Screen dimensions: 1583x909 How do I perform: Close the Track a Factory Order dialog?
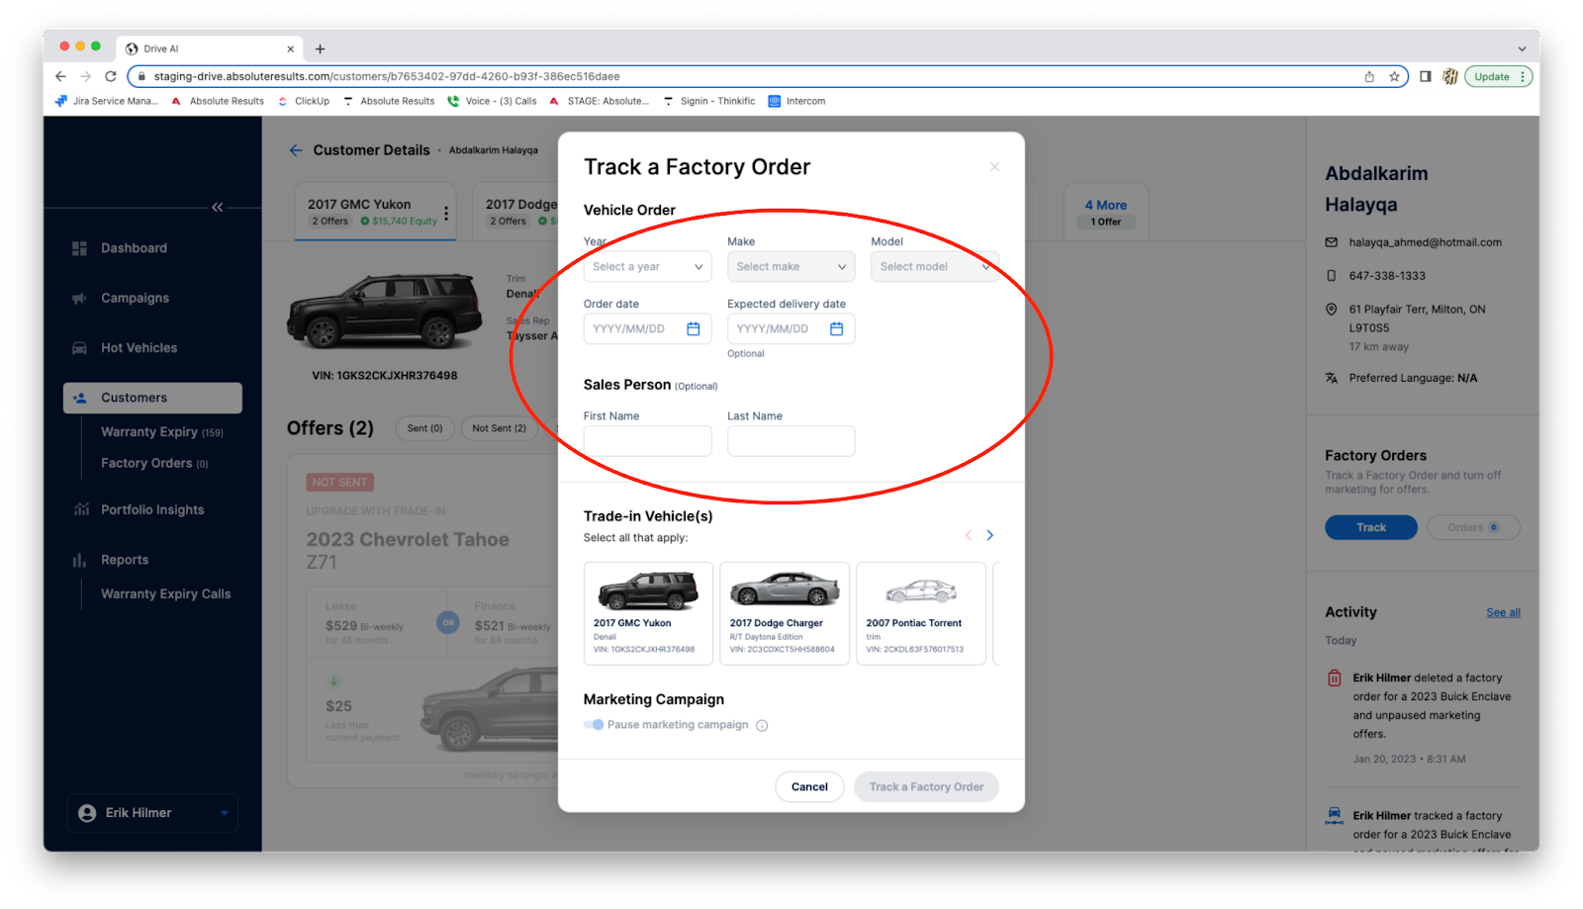tap(994, 167)
